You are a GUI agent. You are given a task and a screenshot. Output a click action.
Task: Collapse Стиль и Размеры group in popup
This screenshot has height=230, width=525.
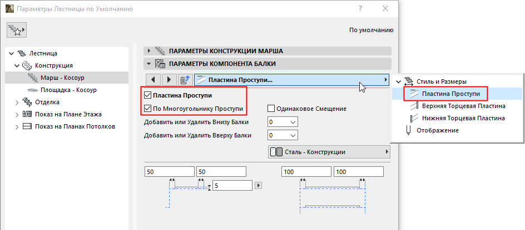click(398, 81)
